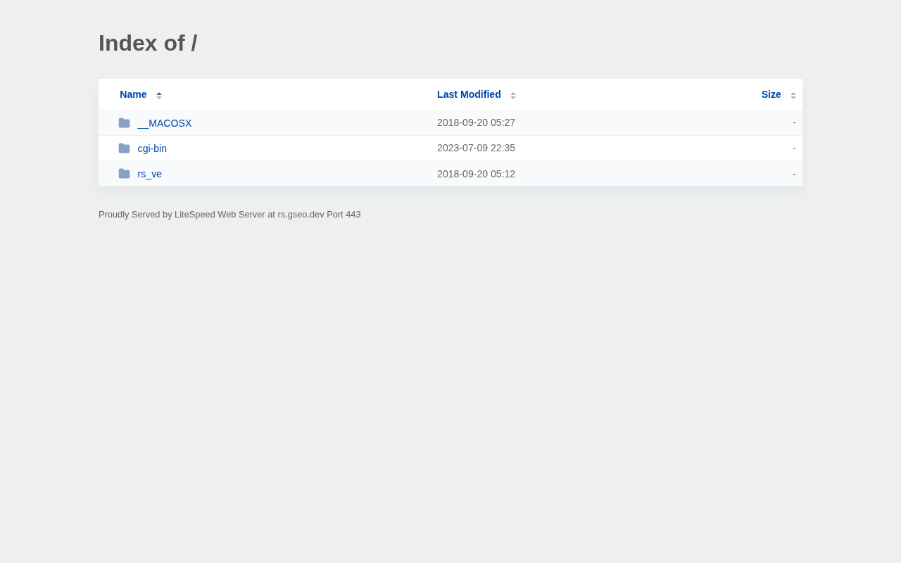This screenshot has width=901, height=563.
Task: Click the 2023-07-09 22:35 modified date
Action: pyautogui.click(x=476, y=148)
